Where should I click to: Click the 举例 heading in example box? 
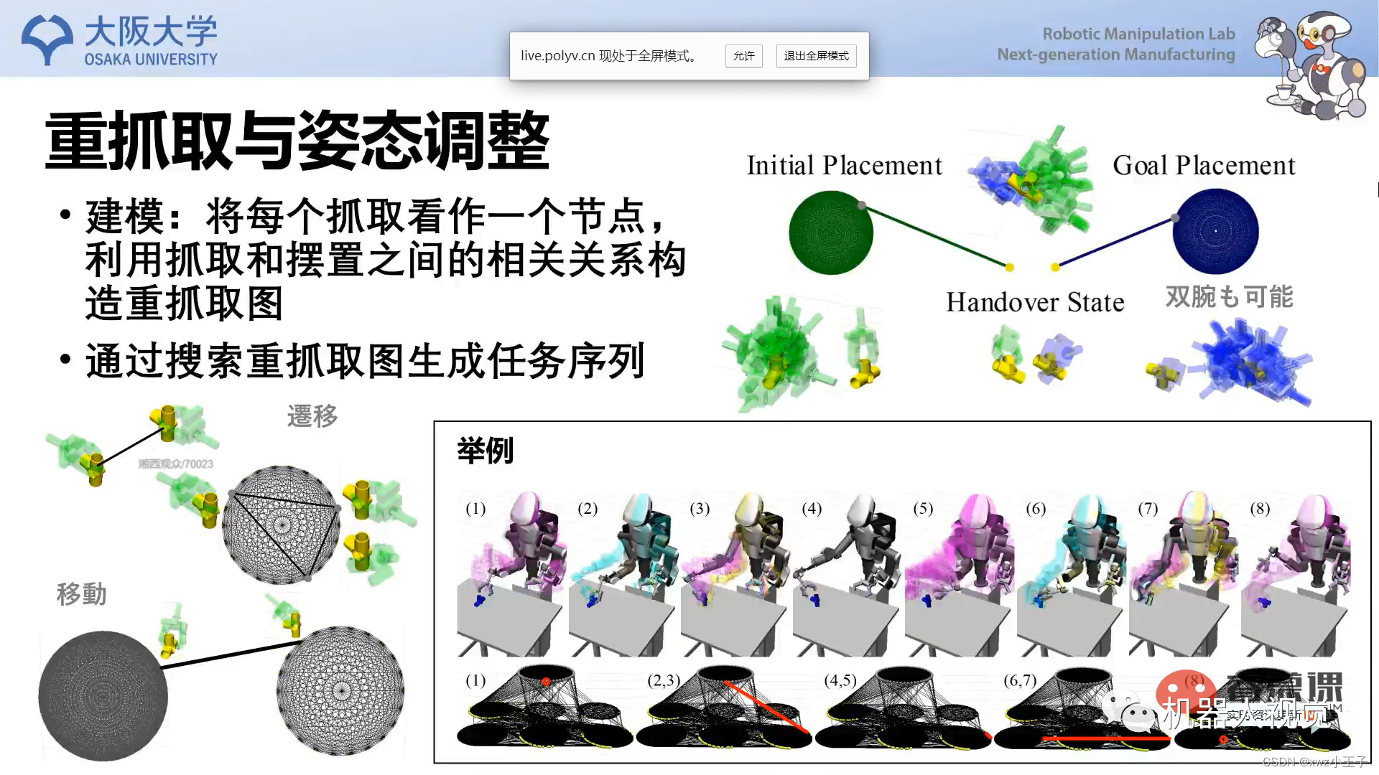[x=485, y=451]
